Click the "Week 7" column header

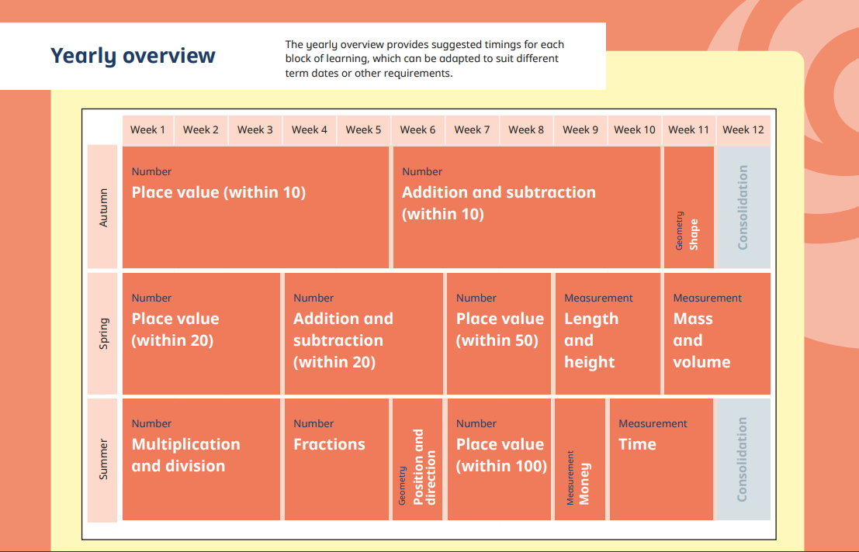[473, 129]
